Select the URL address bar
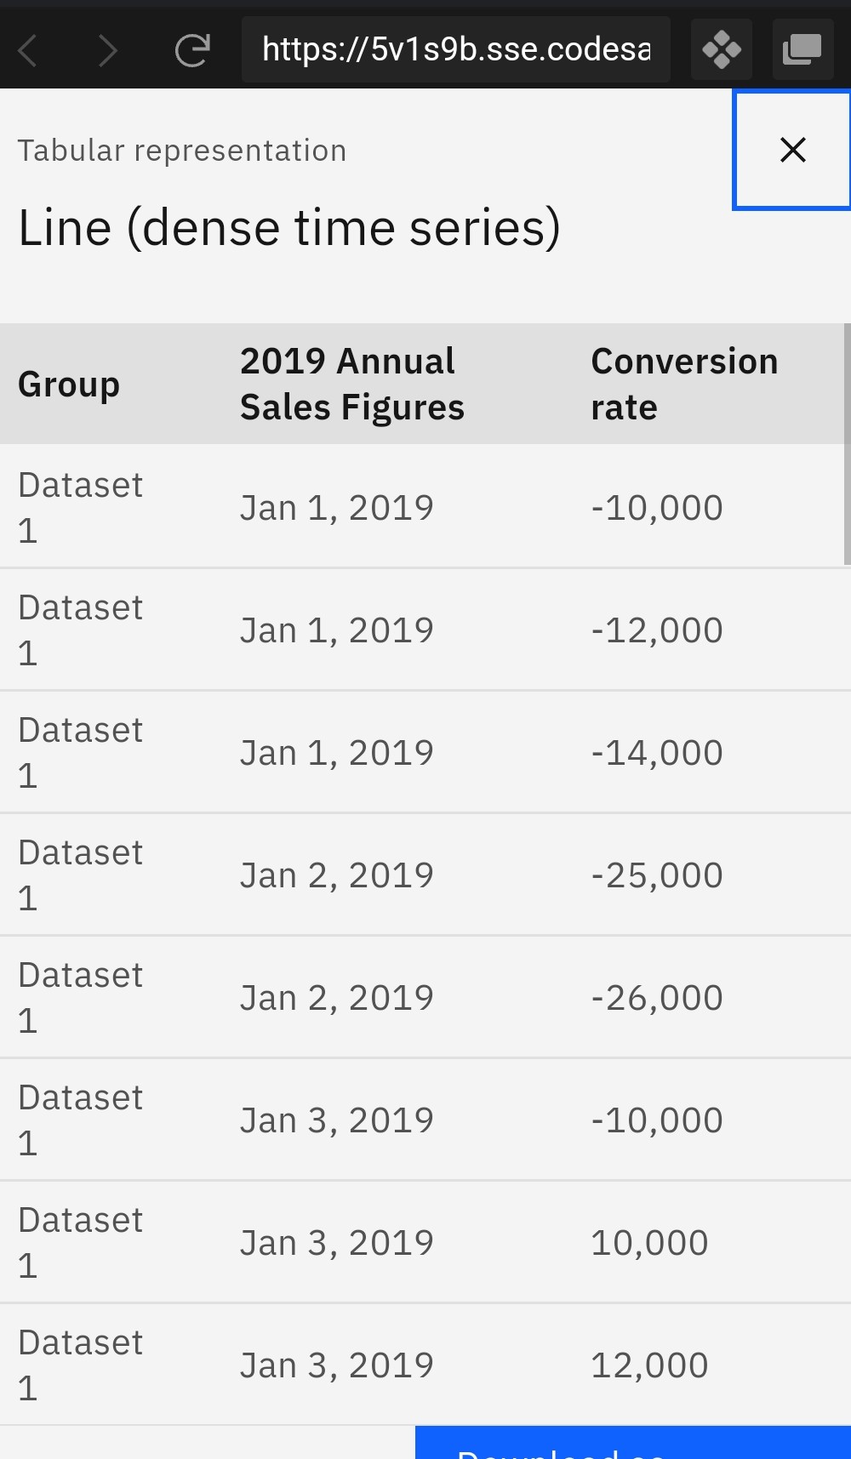The height and width of the screenshot is (1459, 851). click(x=456, y=49)
